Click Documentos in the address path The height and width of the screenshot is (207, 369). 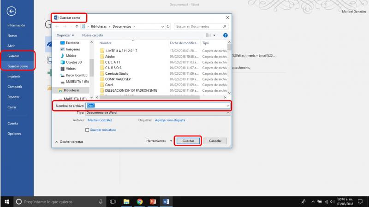[x=122, y=26]
